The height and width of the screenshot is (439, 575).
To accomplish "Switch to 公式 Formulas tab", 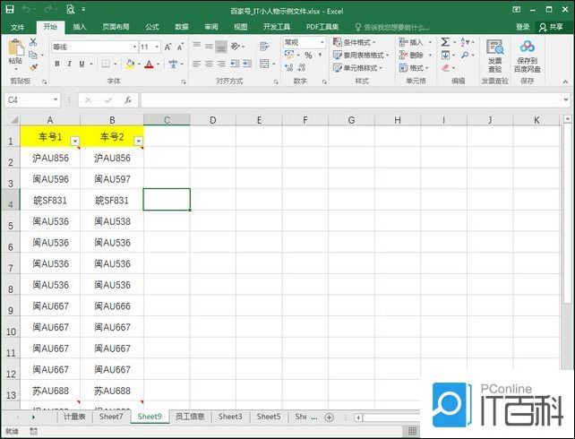I will point(152,27).
